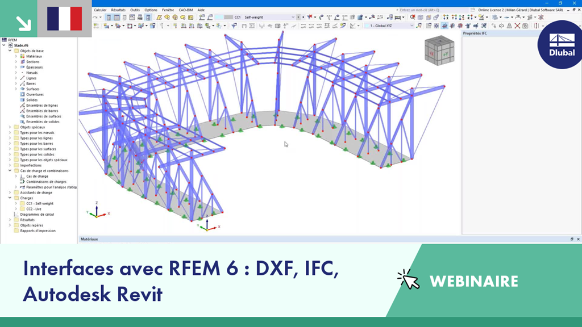Open the CAO-BIM menu

(x=186, y=10)
